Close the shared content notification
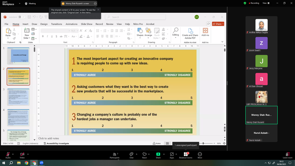This screenshot has width=295, height=166. click(x=98, y=10)
